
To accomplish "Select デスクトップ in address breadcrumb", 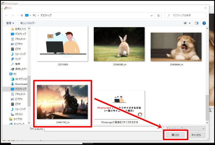I will 46,15.
